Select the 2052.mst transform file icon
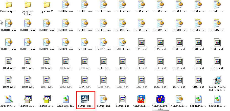This screenshot has height=111, width=230. [x=160, y=80]
